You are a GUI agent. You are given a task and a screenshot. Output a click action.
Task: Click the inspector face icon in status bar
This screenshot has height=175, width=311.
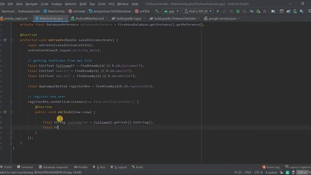click(x=294, y=173)
